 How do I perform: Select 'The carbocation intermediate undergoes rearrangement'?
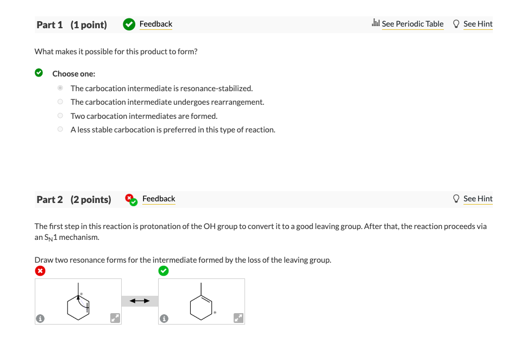(60, 101)
